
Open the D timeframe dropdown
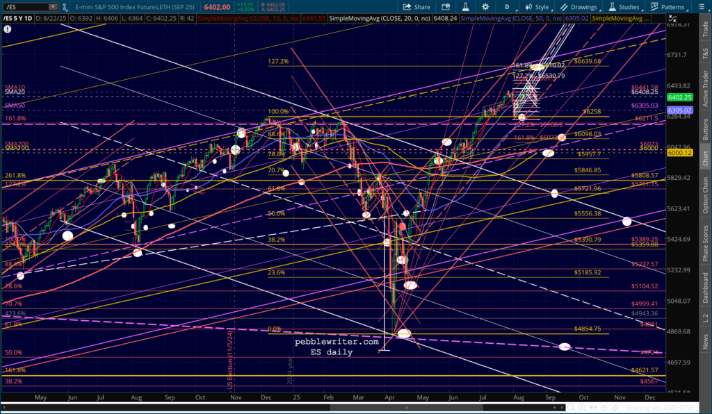[x=507, y=7]
